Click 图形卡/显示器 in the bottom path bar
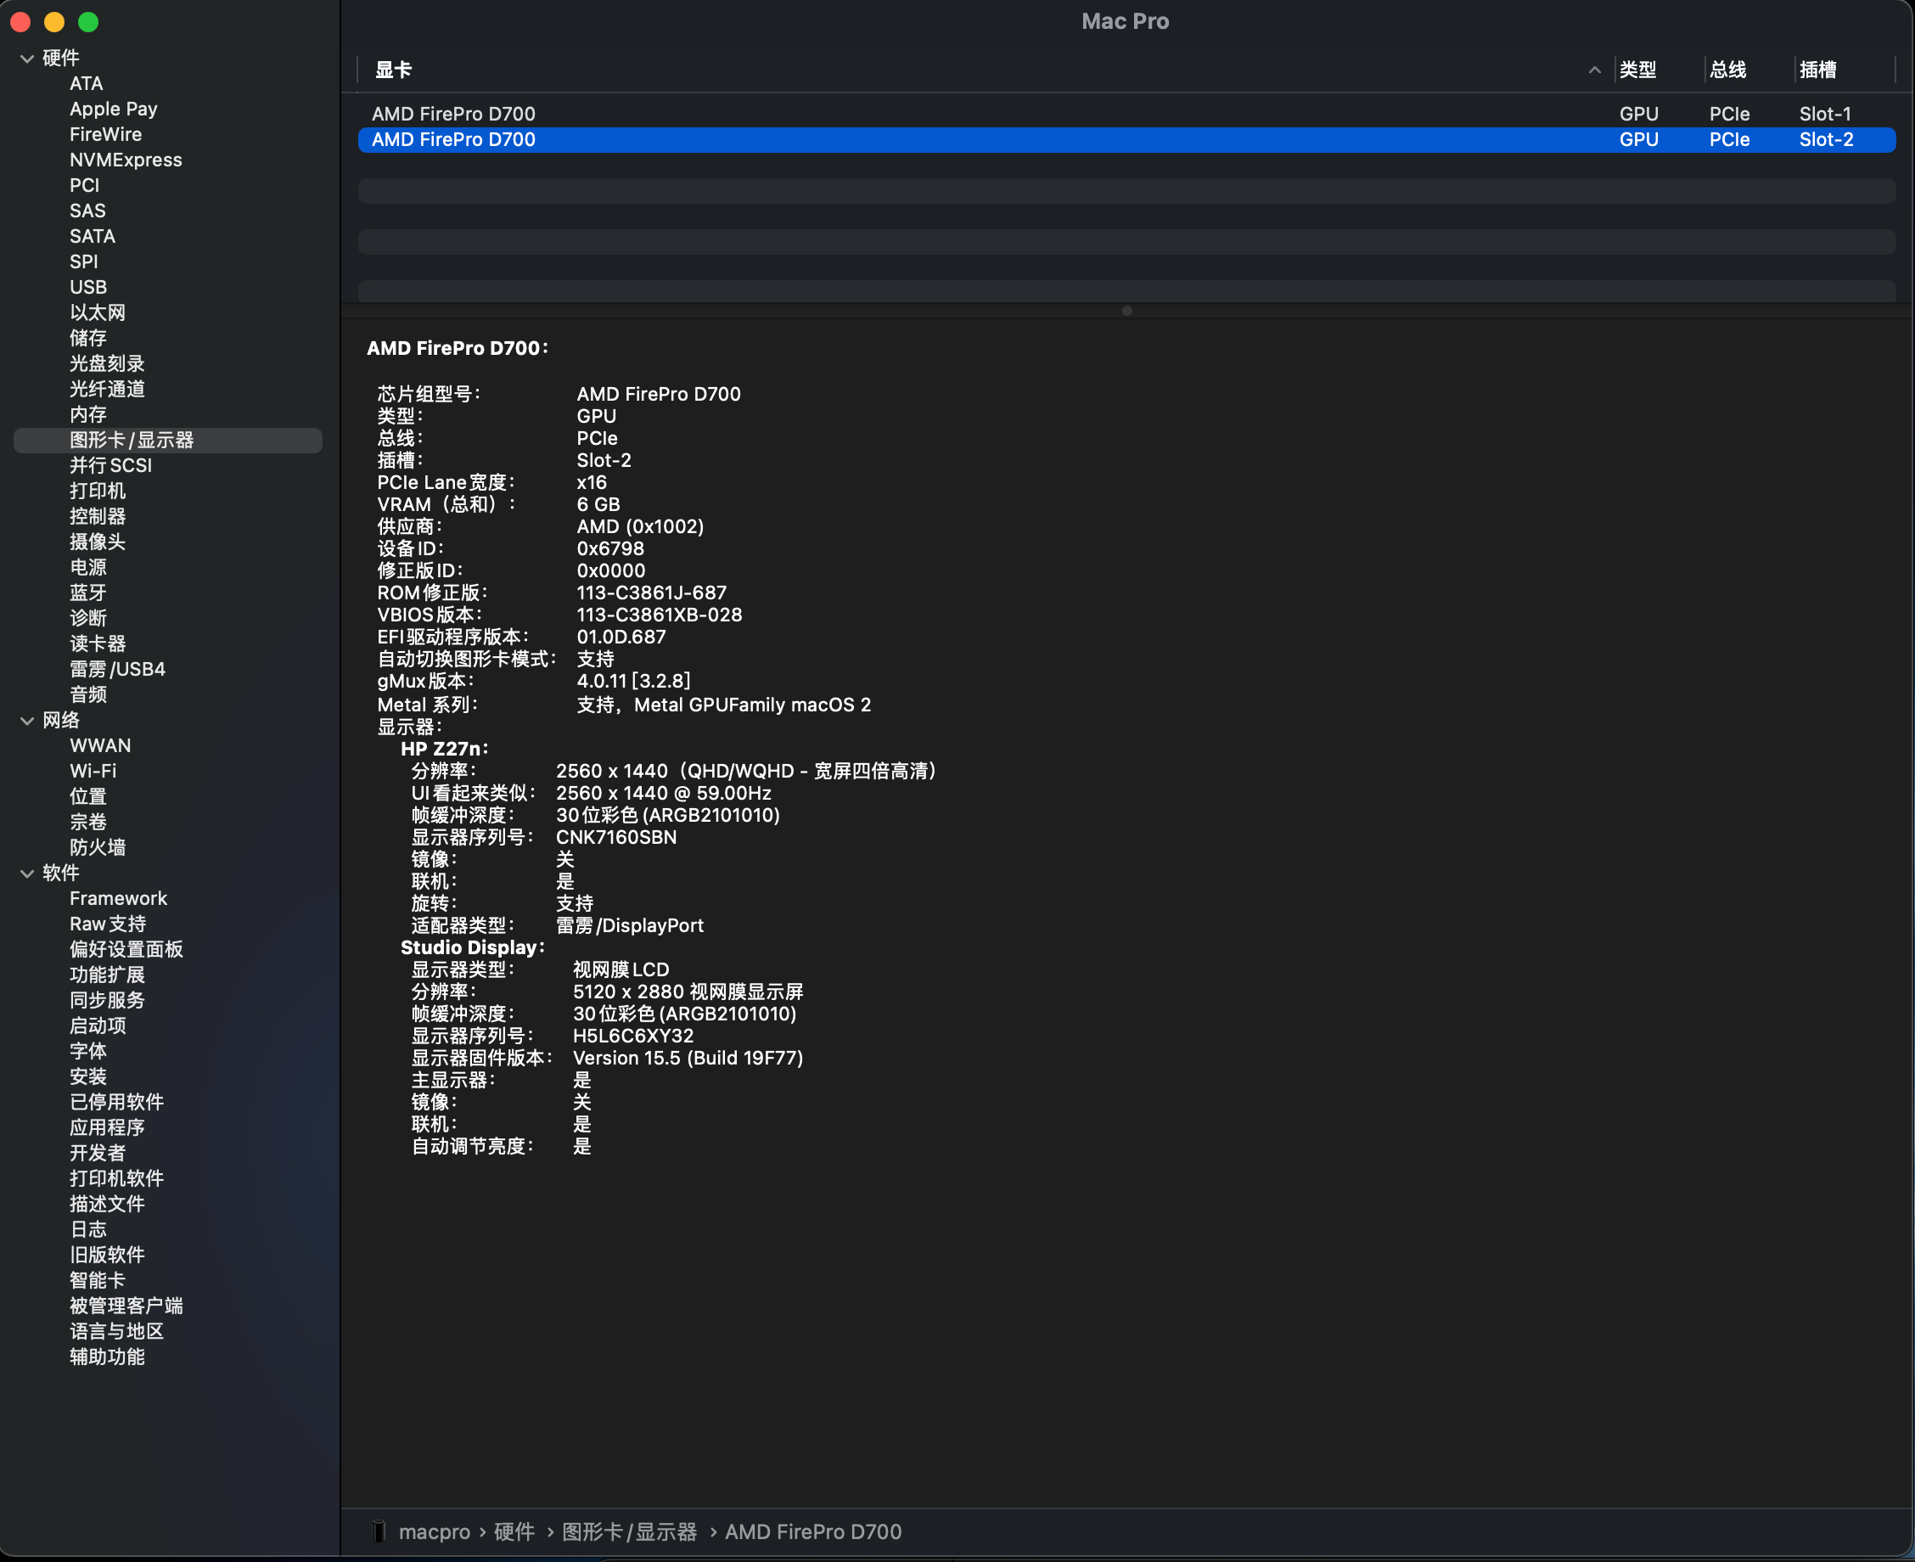 pos(629,1531)
